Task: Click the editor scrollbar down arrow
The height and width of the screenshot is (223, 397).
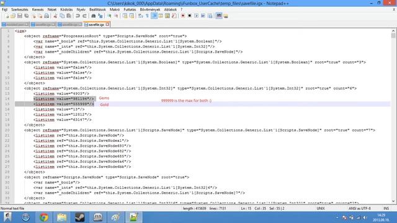Action: [x=393, y=201]
